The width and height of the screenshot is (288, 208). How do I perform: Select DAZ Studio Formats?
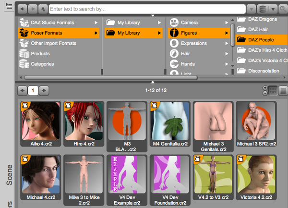point(59,23)
